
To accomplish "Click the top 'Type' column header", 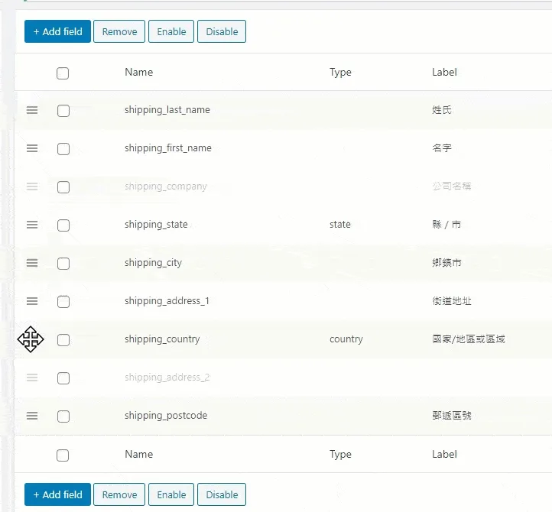I will [x=340, y=73].
